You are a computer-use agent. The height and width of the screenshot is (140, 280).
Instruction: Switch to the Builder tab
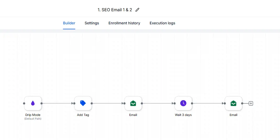(x=69, y=23)
